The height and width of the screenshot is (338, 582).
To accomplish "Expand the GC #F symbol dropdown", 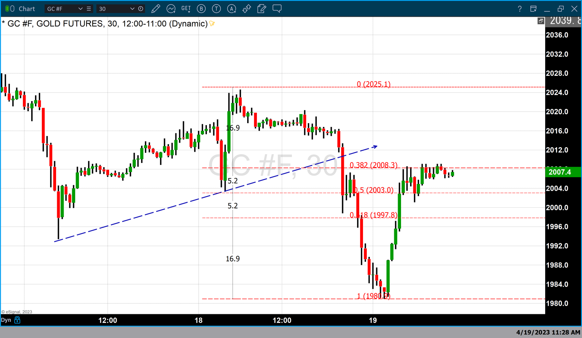I will [x=80, y=9].
